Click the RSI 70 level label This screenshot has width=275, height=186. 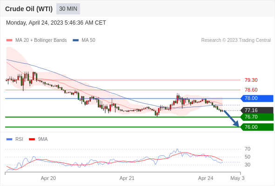pos(247,149)
